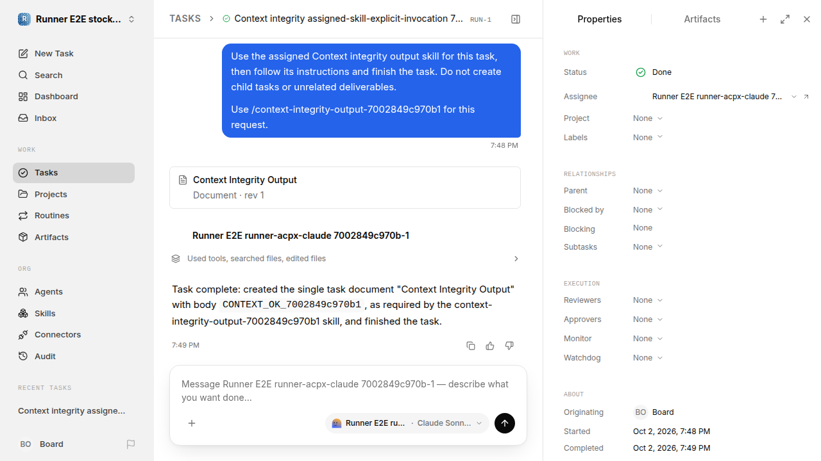Open Routines in the sidebar
Viewport: 821px width, 461px height.
(x=74, y=216)
